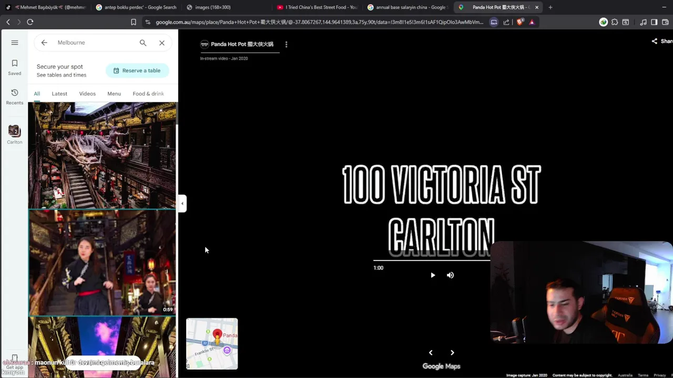
Task: Open the media control music note icon
Action: coord(644,22)
